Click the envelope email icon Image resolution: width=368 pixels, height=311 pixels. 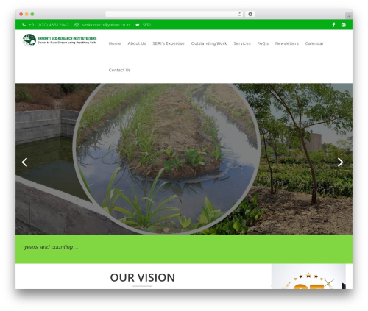click(x=77, y=25)
